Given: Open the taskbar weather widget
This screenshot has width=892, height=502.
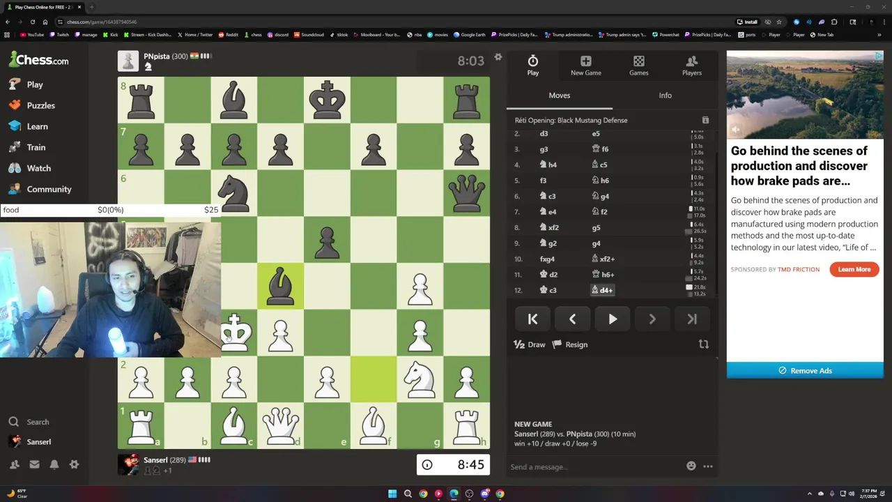Looking at the screenshot, I should pos(17,494).
